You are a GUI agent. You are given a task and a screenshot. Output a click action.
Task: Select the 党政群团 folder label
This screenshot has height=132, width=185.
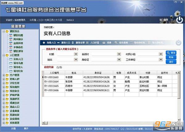tap(14, 99)
